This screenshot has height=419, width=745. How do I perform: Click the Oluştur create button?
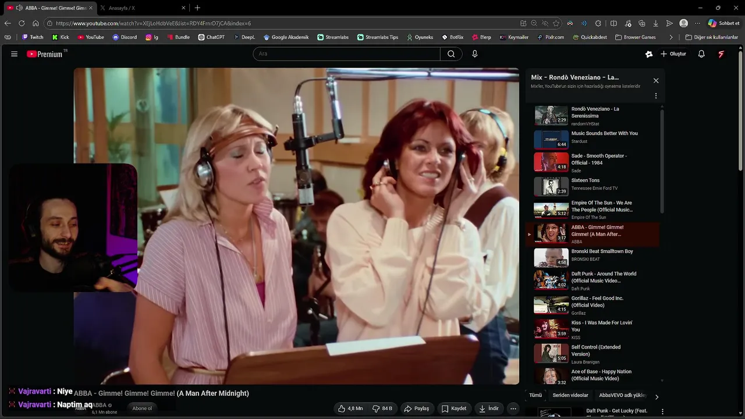[x=673, y=54]
